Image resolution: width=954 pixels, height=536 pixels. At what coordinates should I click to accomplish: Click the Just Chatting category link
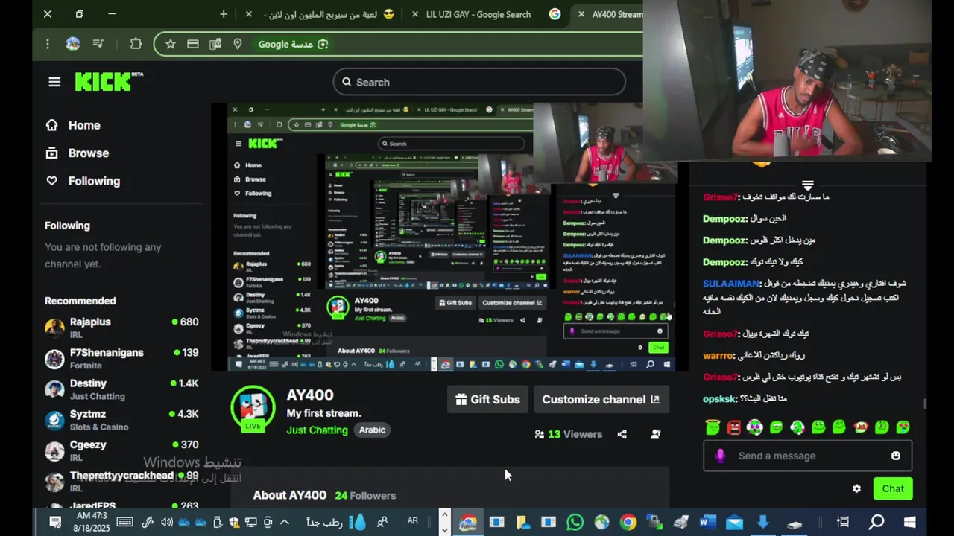click(x=317, y=430)
